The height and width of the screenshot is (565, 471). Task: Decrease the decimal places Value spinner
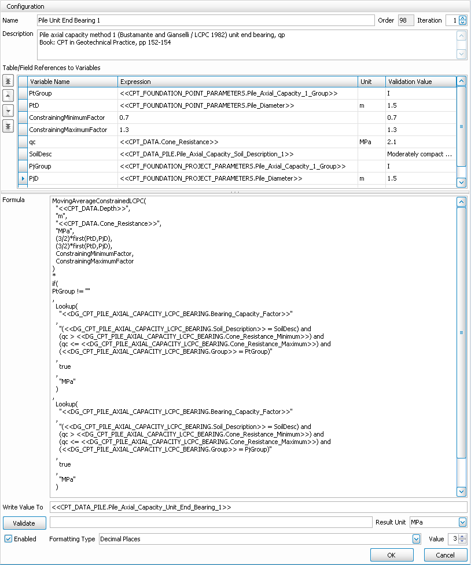click(x=462, y=541)
